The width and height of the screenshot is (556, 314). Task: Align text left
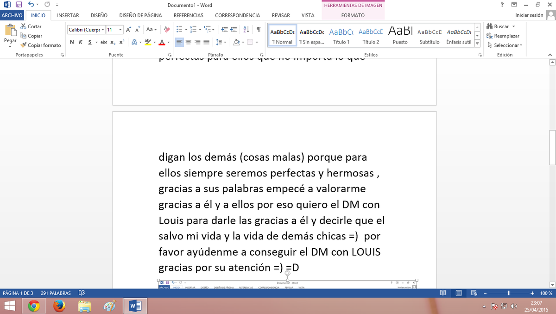pyautogui.click(x=179, y=42)
